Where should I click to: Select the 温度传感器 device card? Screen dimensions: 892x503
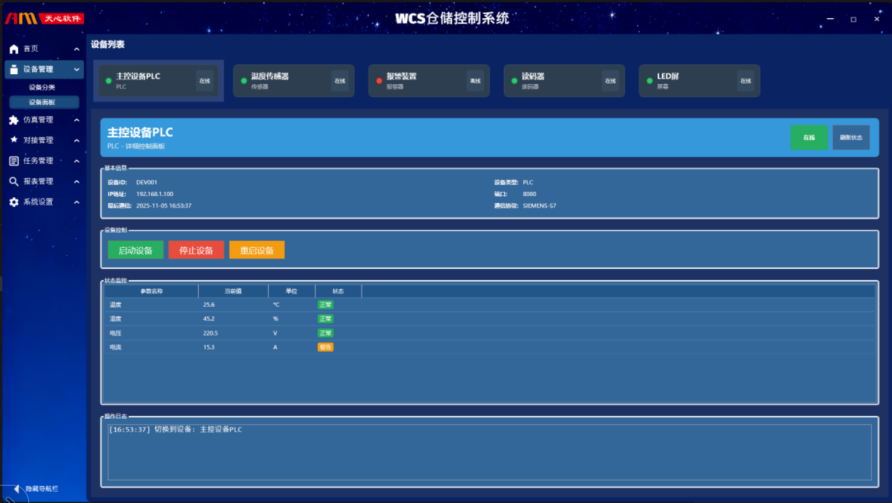[294, 81]
